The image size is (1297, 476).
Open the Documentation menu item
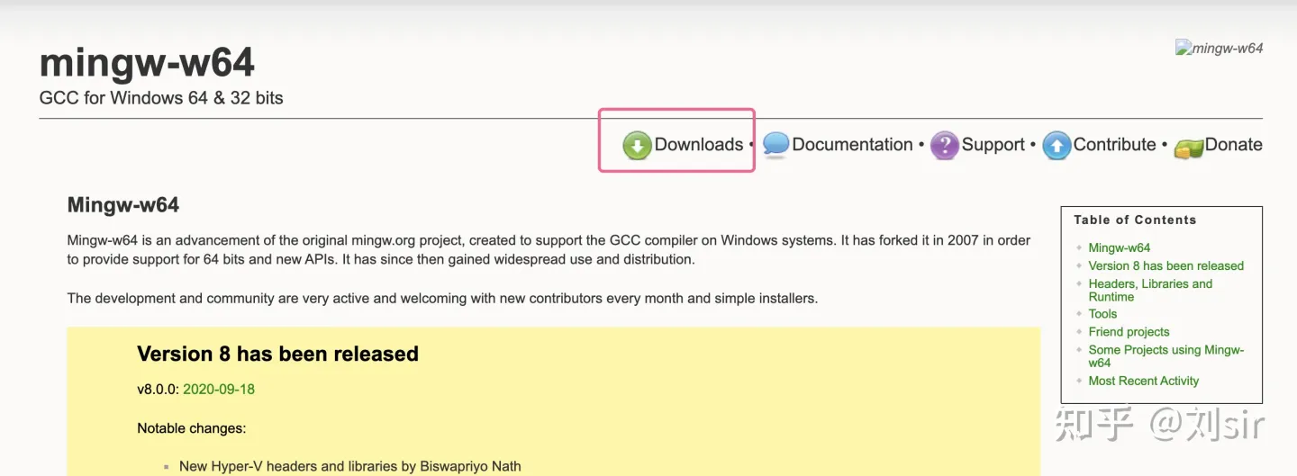point(852,145)
